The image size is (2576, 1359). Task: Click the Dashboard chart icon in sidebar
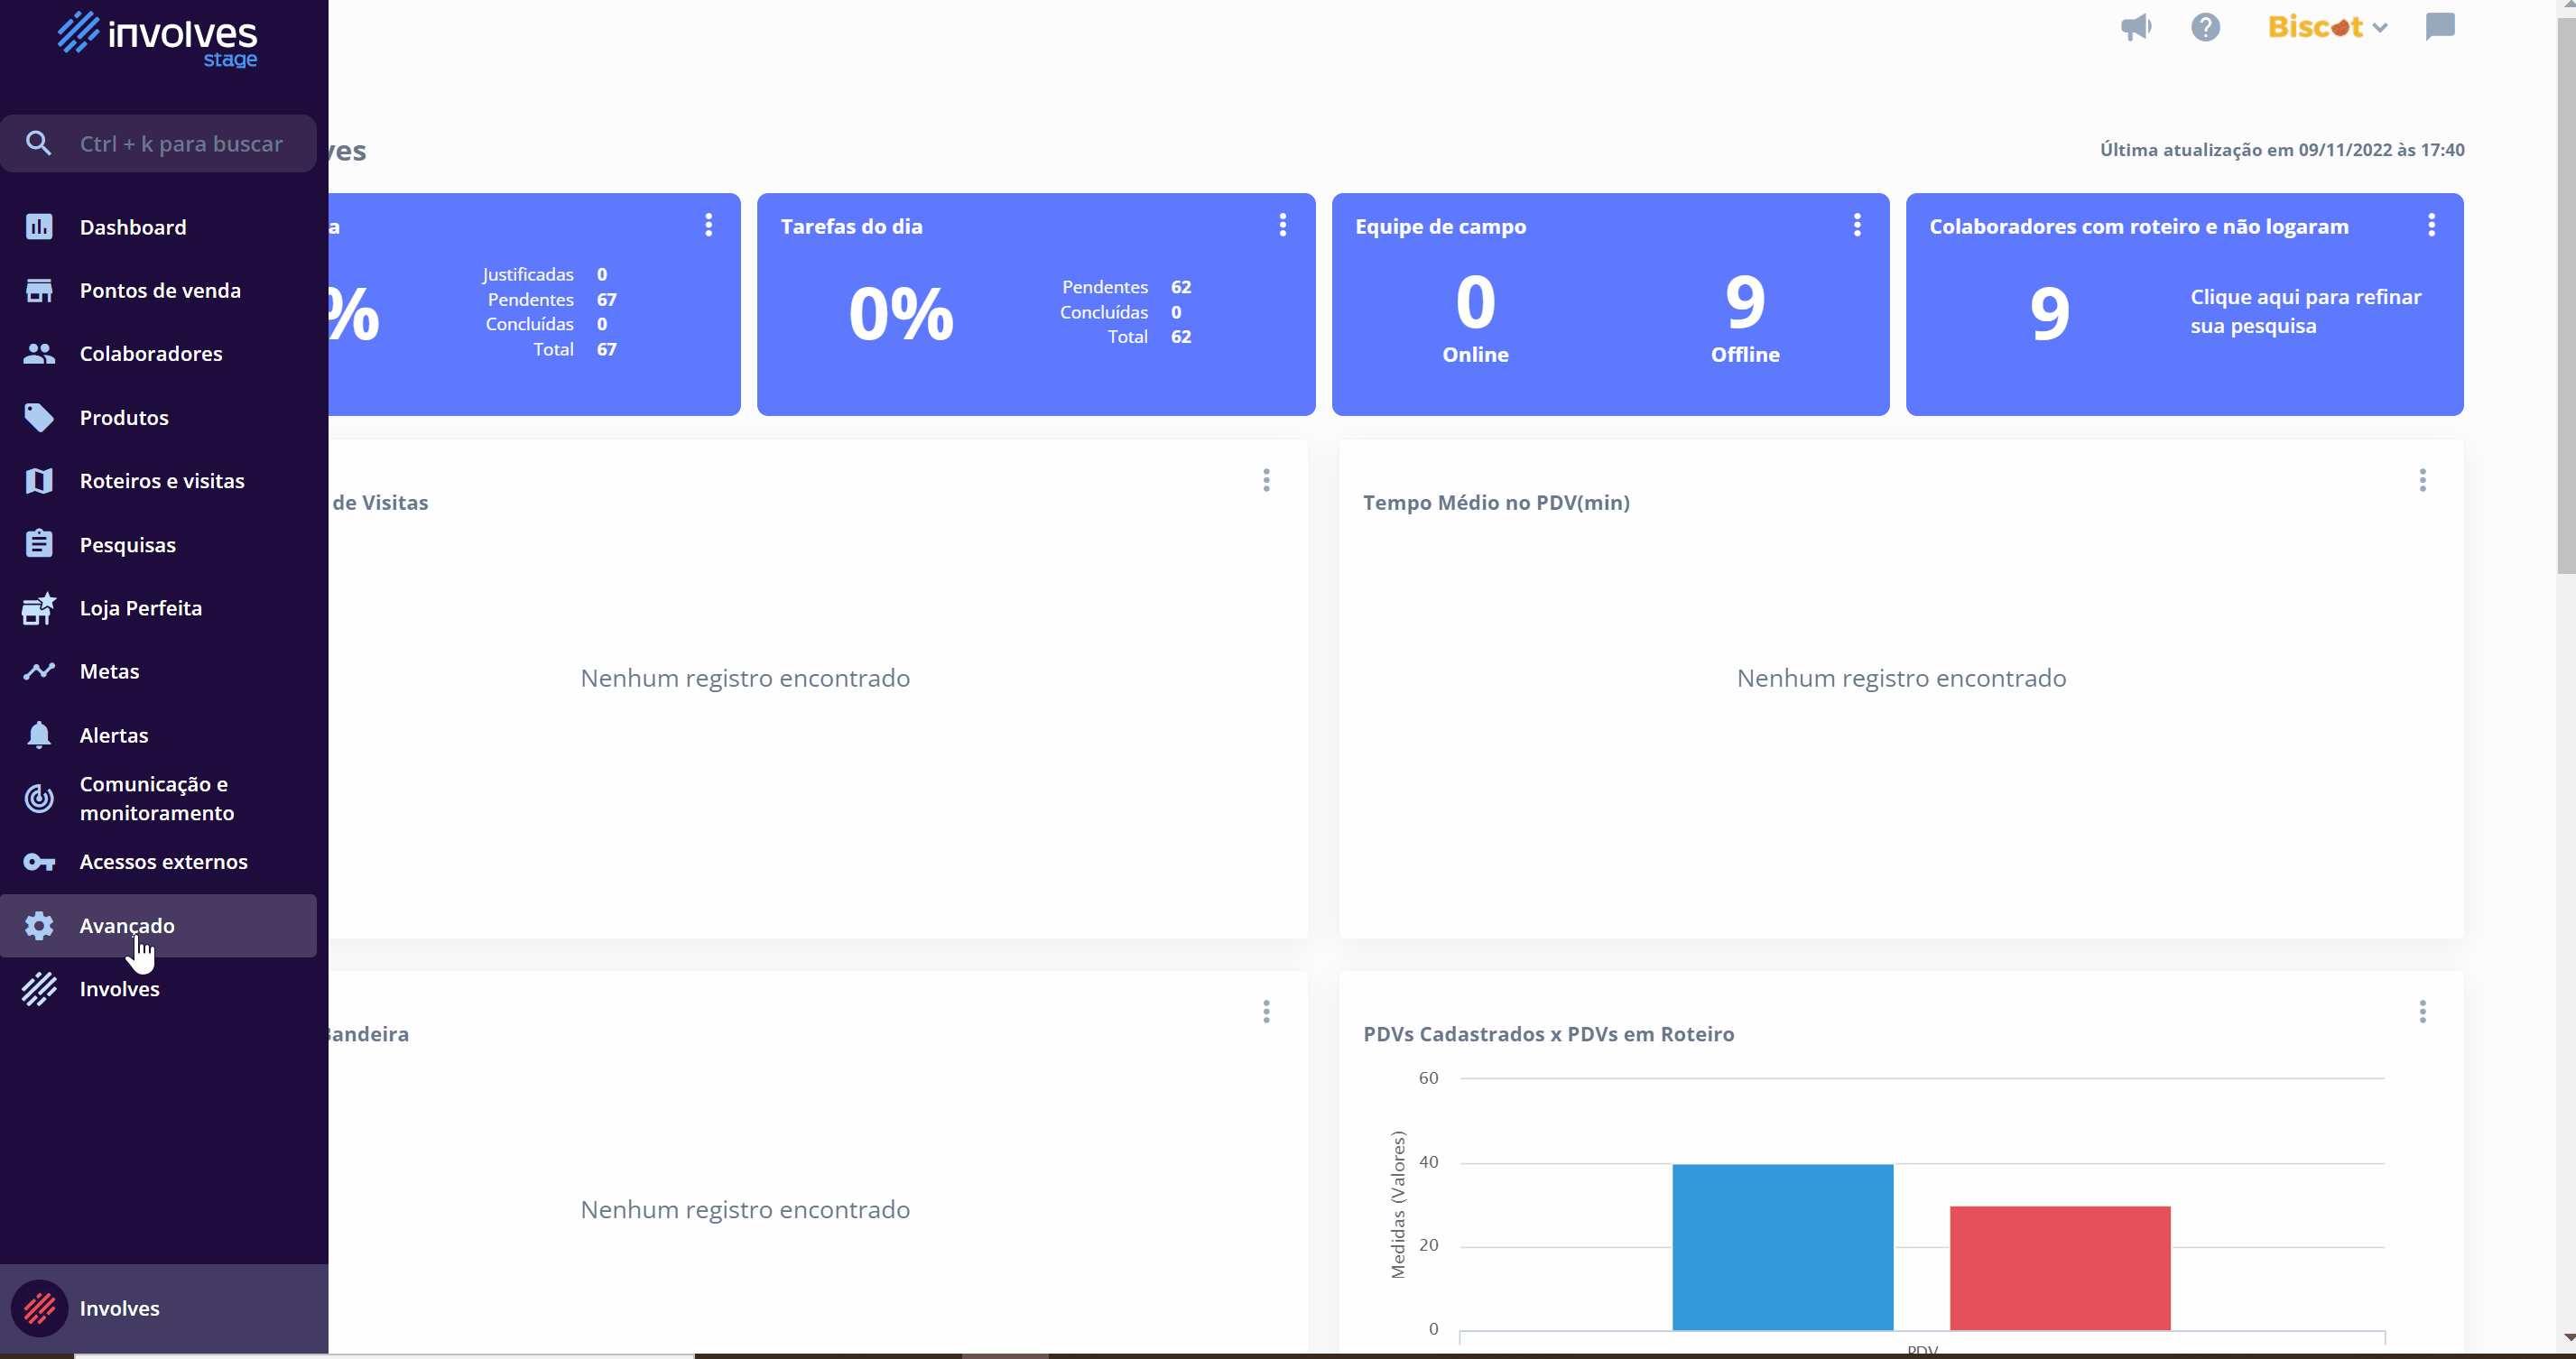(39, 227)
